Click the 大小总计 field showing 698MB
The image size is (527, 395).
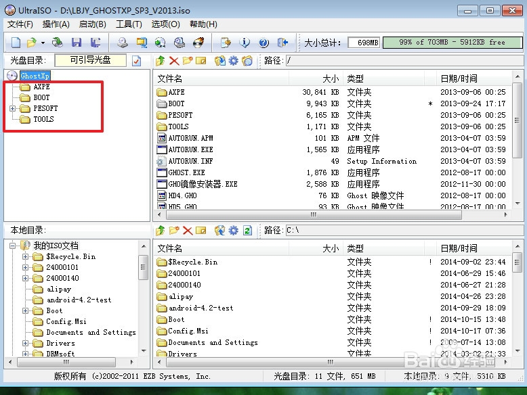coord(364,43)
